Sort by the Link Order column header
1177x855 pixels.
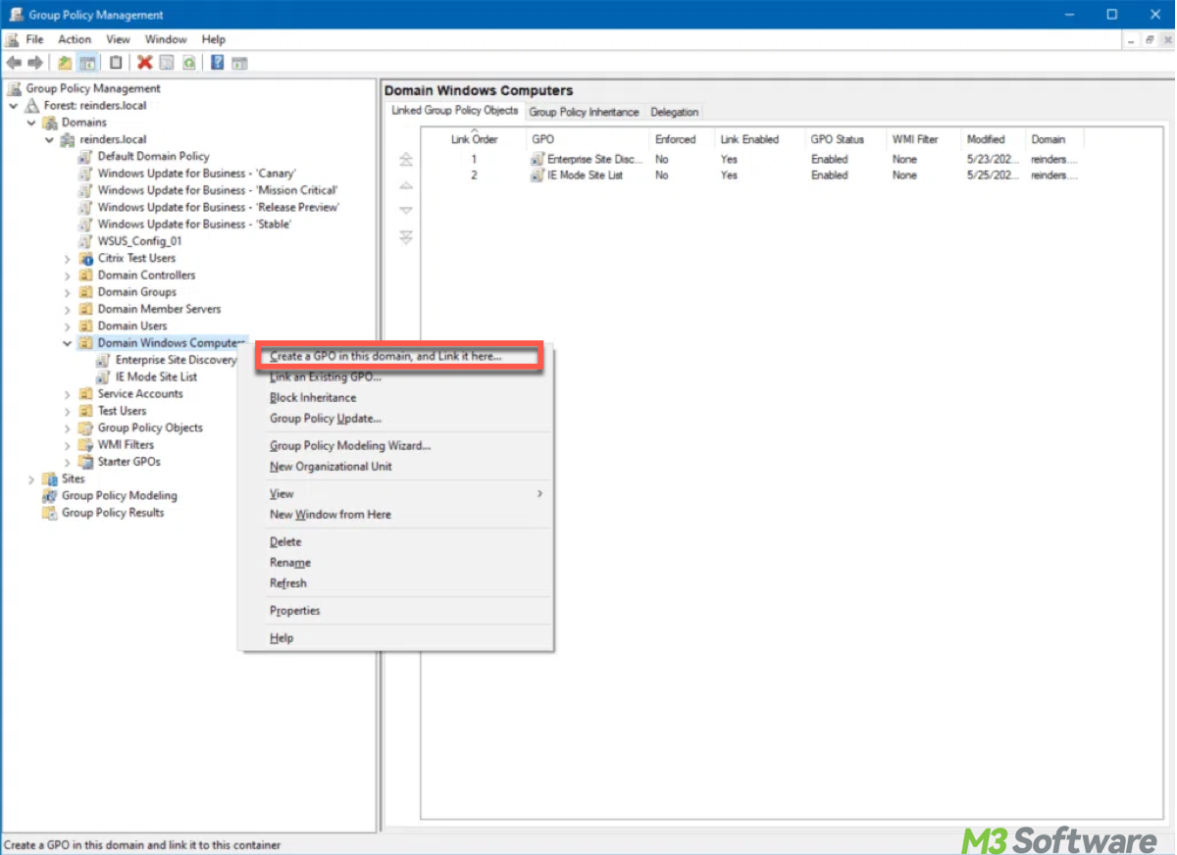475,139
